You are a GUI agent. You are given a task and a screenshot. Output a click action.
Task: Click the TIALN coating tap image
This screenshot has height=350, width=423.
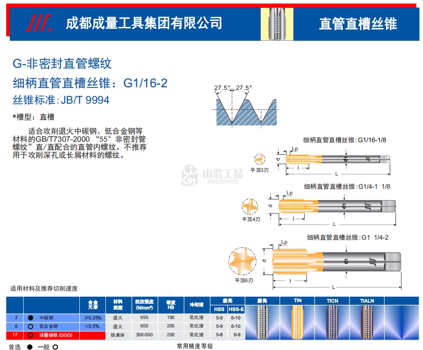tap(367, 322)
